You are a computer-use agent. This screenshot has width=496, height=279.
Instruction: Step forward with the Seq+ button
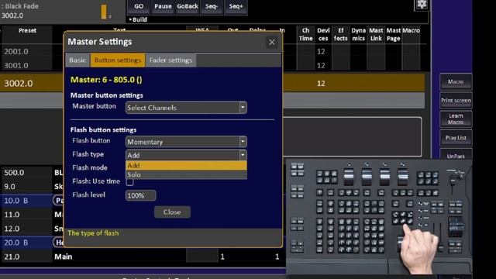pyautogui.click(x=236, y=7)
